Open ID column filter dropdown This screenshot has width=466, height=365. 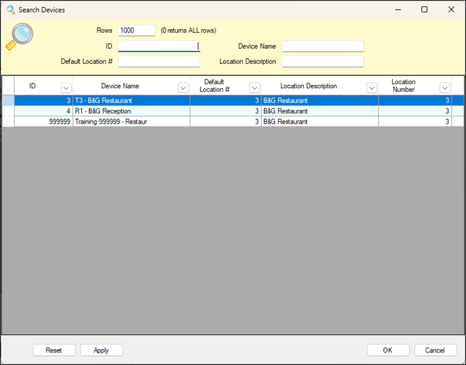tap(66, 88)
